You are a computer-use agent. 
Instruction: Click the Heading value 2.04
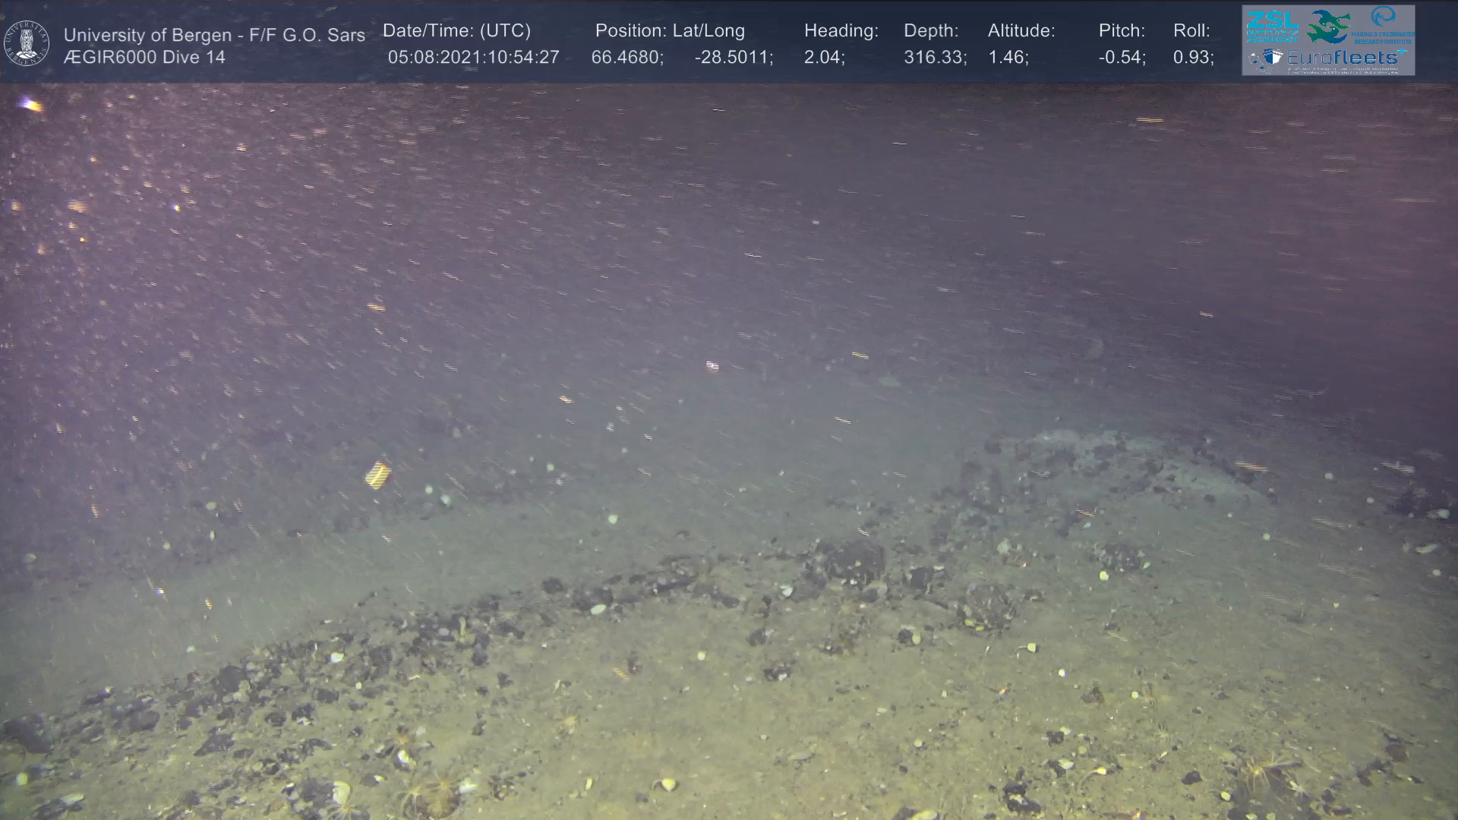824,58
